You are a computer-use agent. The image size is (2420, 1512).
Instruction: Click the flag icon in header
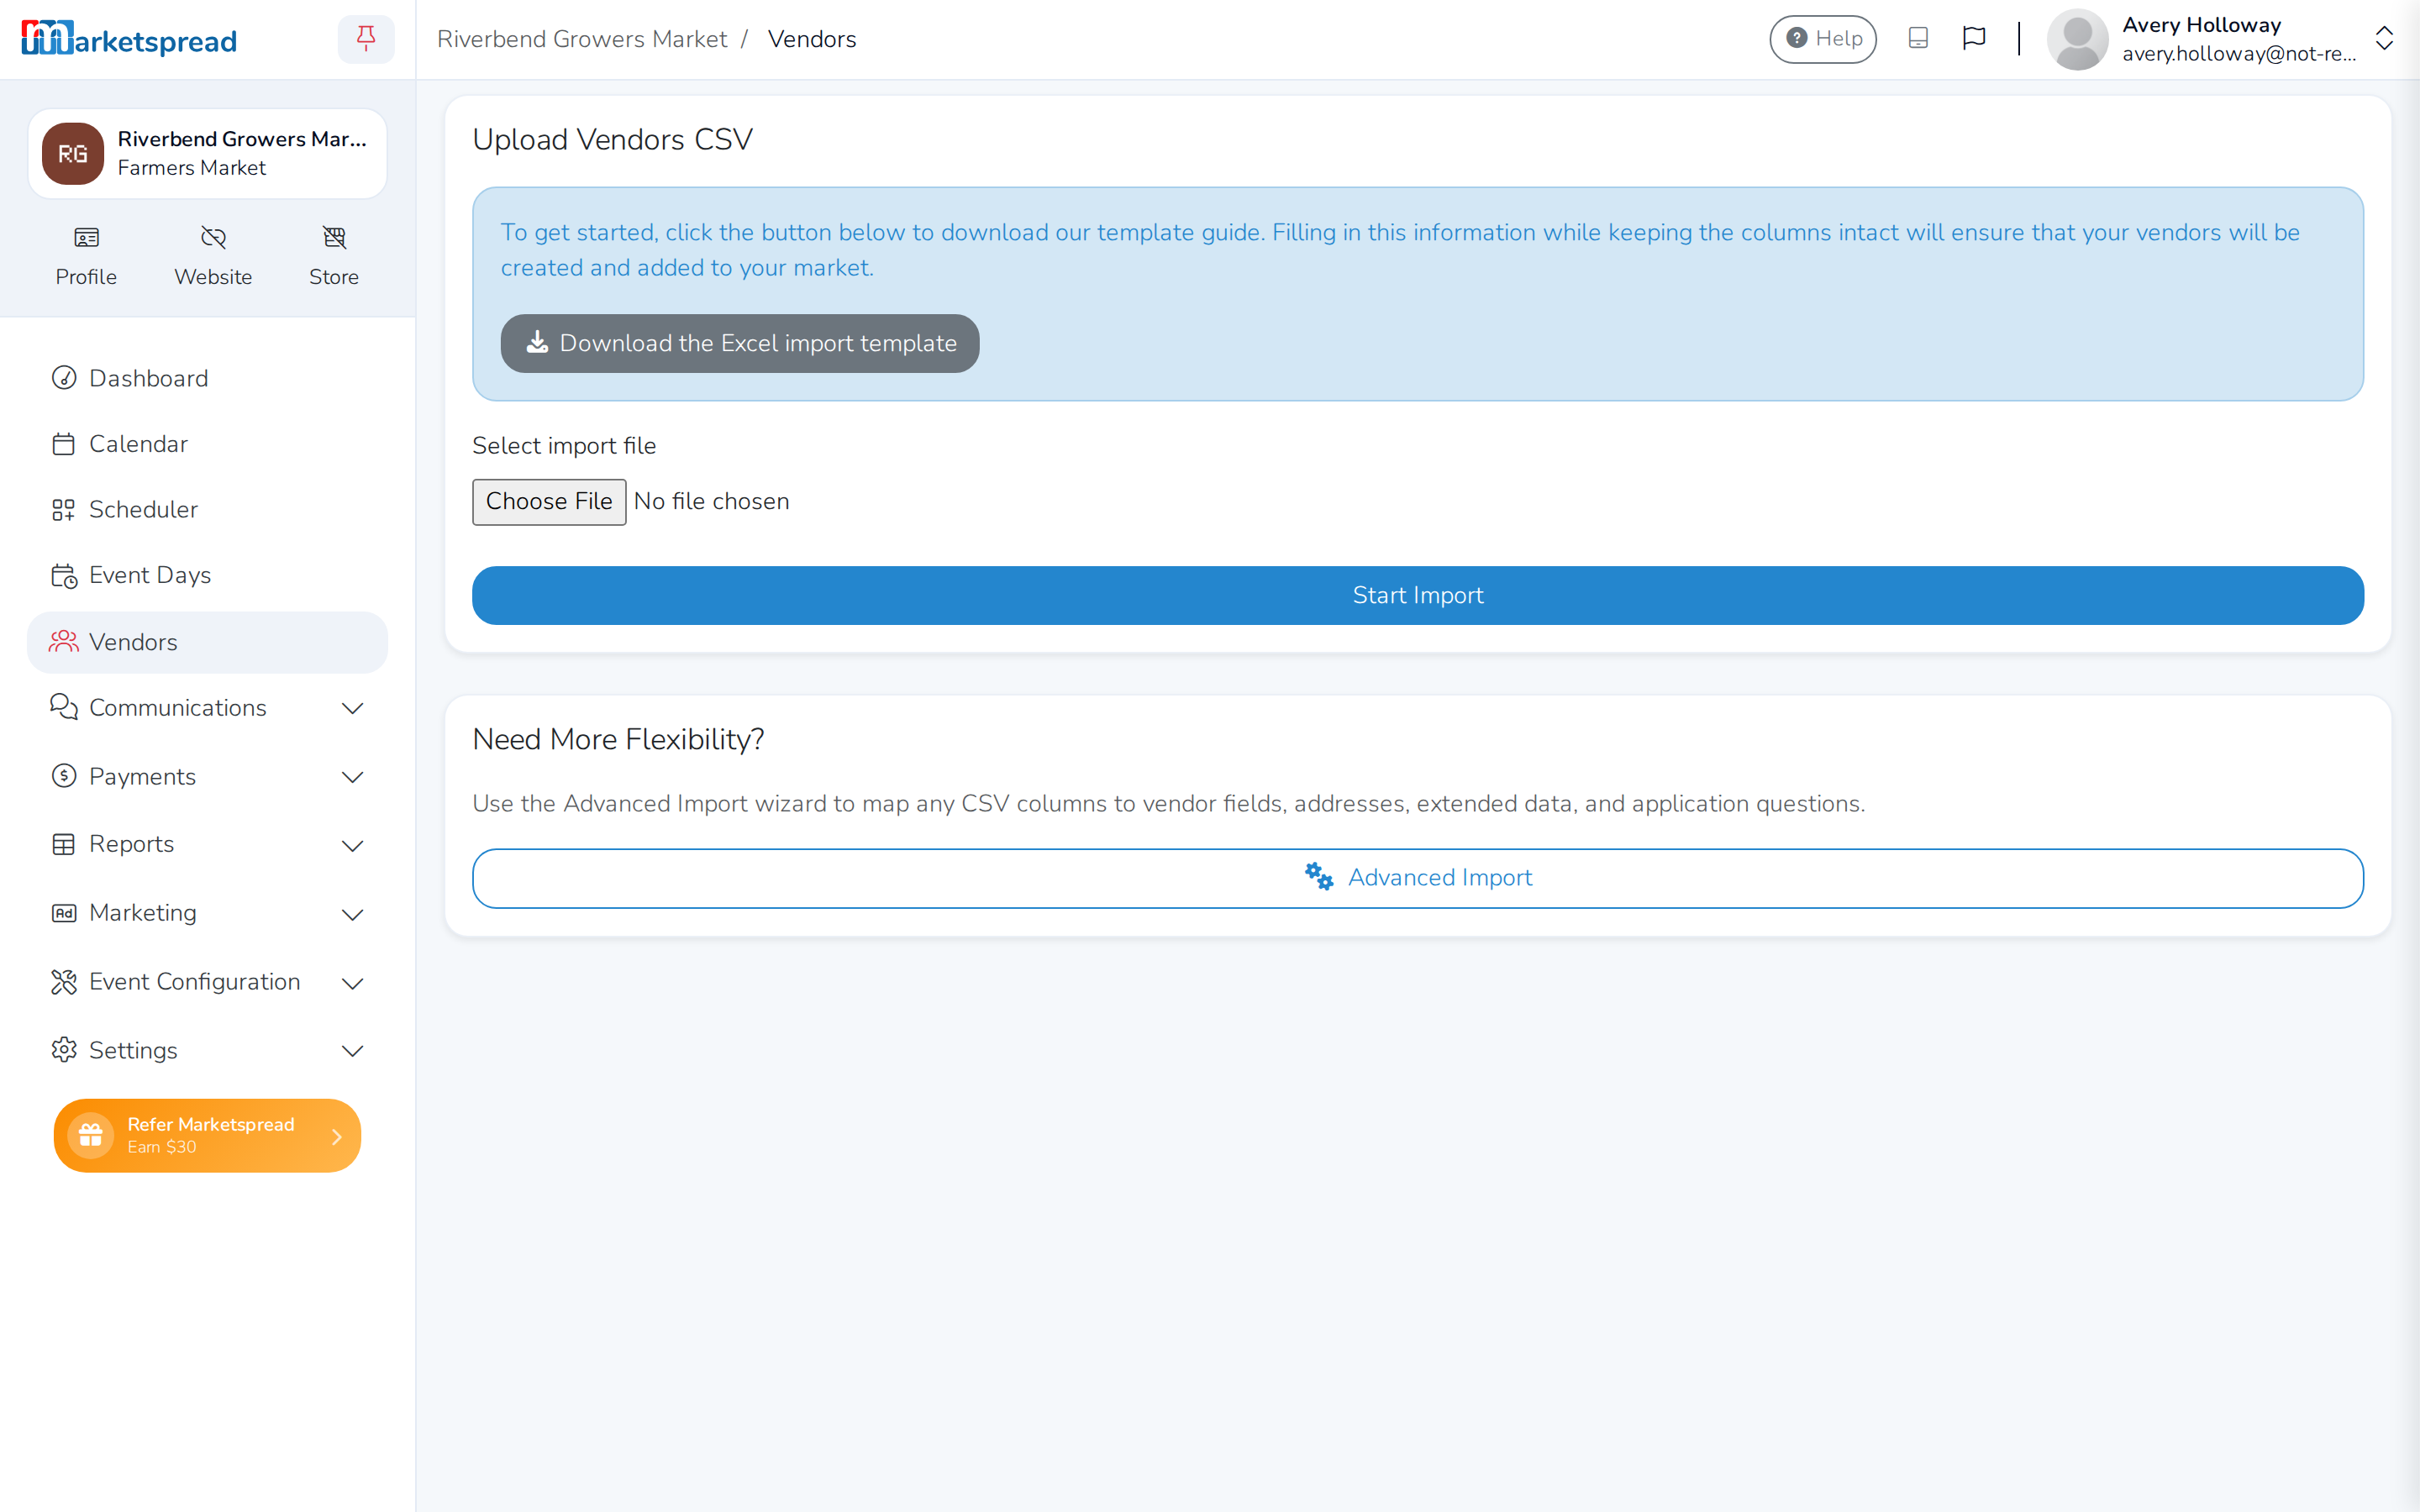pyautogui.click(x=1974, y=39)
